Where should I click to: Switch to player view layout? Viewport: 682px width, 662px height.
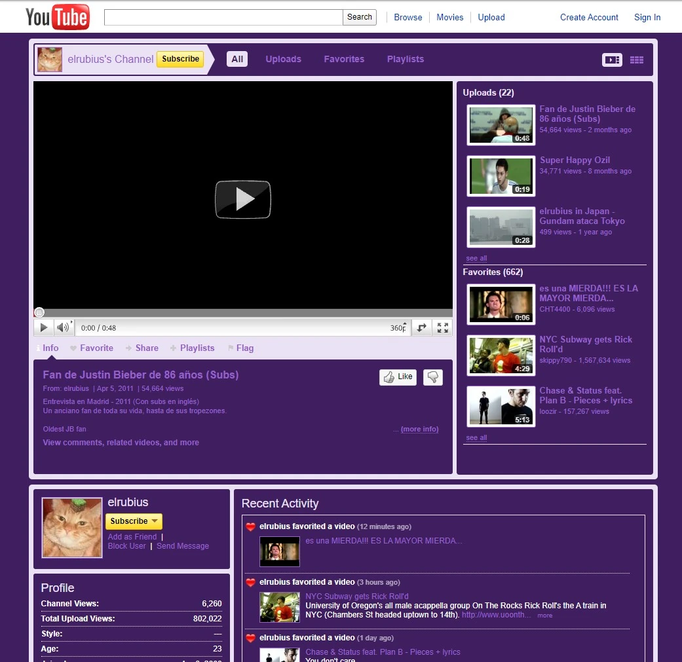[612, 59]
